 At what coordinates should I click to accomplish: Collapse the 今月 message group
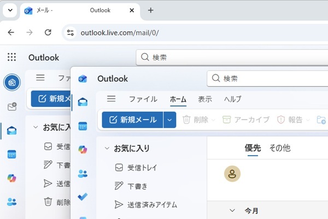(x=232, y=210)
